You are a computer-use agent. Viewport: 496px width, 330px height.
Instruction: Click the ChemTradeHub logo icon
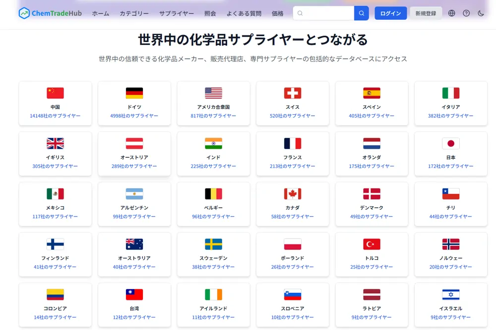pos(24,13)
